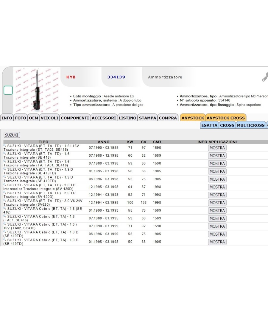Show applications for Vitara Cabrio 1.6 01.1990 - 12.1993

[x=217, y=210]
